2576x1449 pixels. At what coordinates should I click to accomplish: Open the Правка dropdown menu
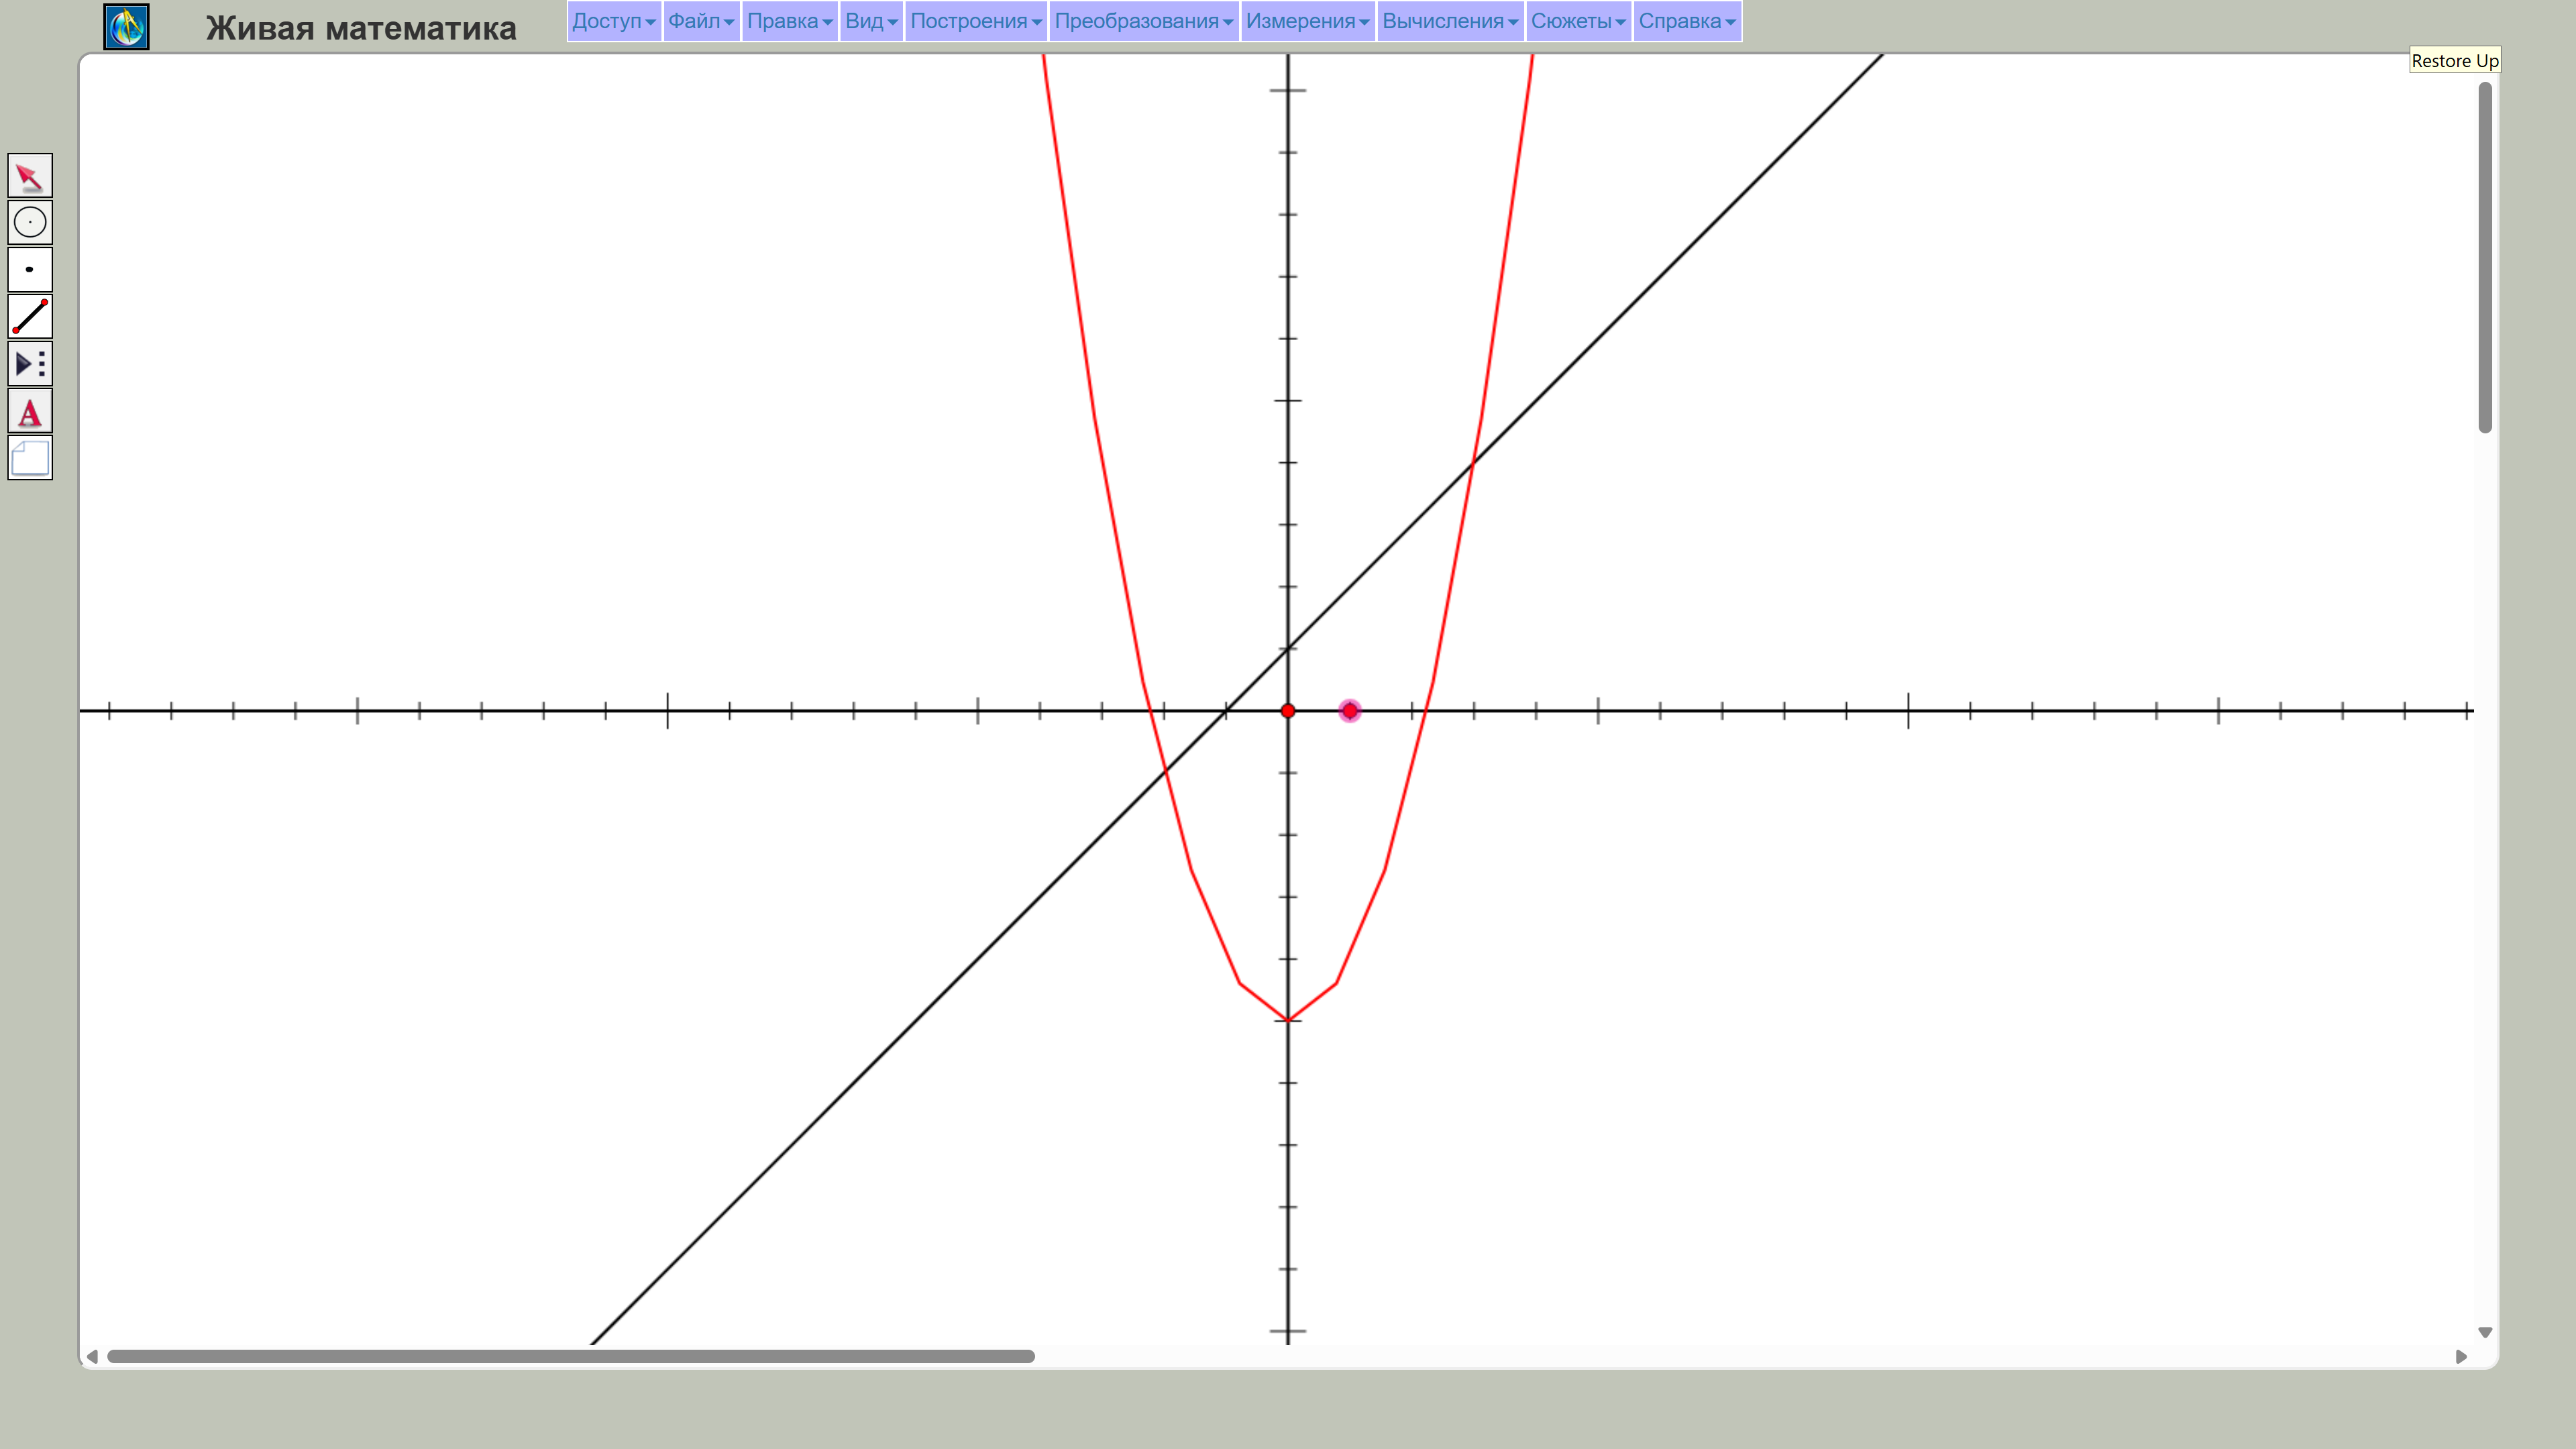point(789,21)
